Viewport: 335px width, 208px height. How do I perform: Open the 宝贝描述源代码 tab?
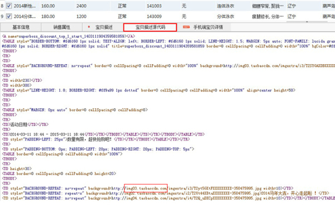[x=150, y=27]
